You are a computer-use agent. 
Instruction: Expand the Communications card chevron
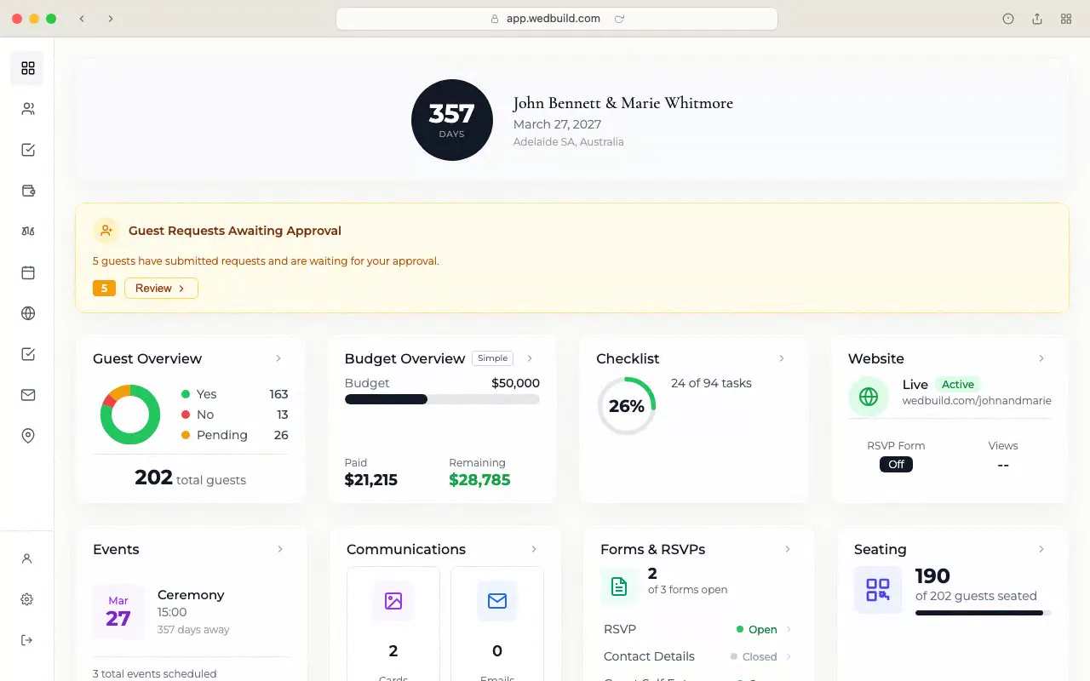click(534, 549)
